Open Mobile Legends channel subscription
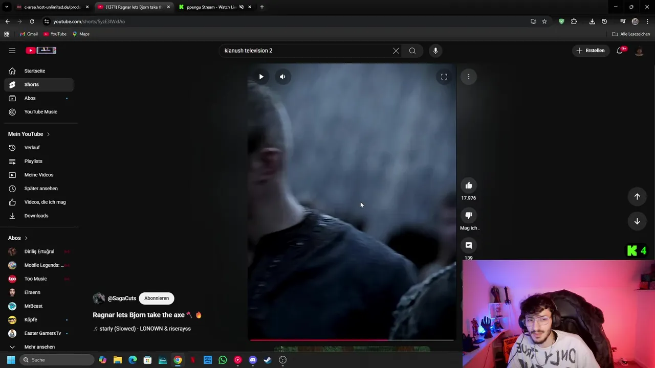Viewport: 655px width, 368px height. tap(39, 265)
